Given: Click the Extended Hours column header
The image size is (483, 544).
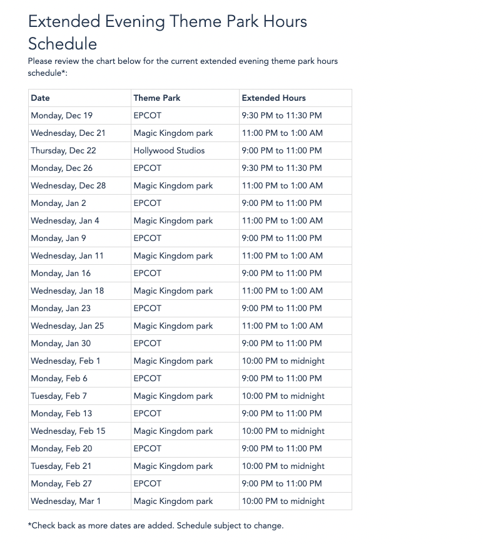Looking at the screenshot, I should click(x=274, y=98).
